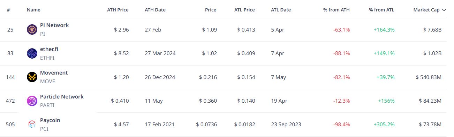Sort by % from ATL column

[x=381, y=10]
